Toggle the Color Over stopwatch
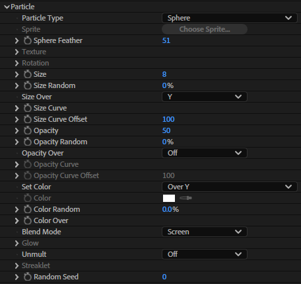Image resolution: width=301 pixels, height=284 pixels. (x=28, y=220)
